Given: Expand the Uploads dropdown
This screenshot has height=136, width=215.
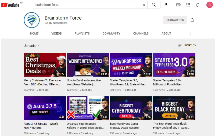Looking at the screenshot, I should point(31,46).
